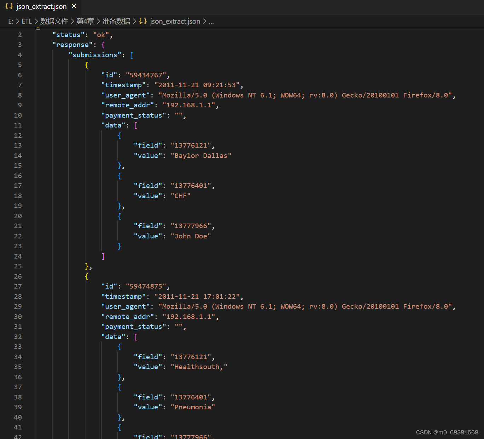
Task: Place cursor on the "ok" status value
Action: pyautogui.click(x=101, y=34)
